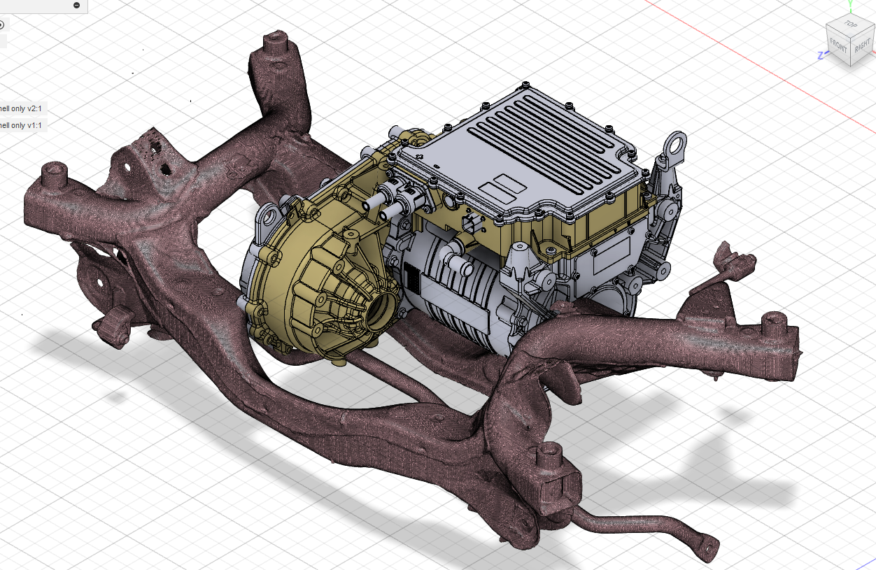Image resolution: width=876 pixels, height=570 pixels.
Task: Select the 'shell only v2:1' browser item
Action: pos(21,108)
